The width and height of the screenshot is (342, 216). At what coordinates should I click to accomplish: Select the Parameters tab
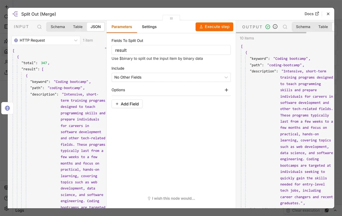pyautogui.click(x=122, y=27)
